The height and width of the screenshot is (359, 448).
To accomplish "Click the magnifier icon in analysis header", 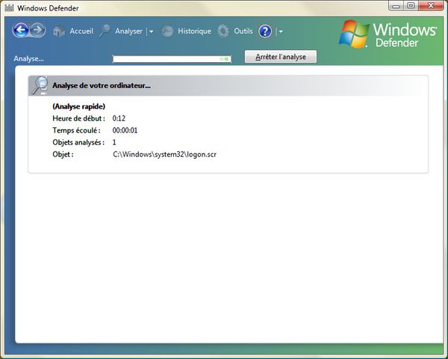I will (x=40, y=85).
